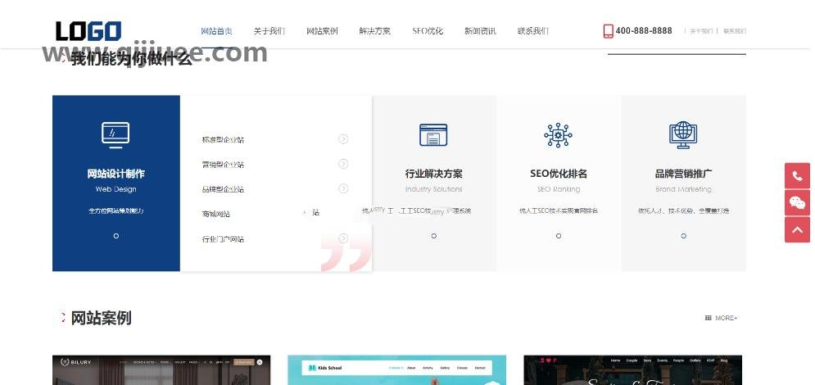Viewport: 815px width, 385px height.
Task: Click the red floating phone button
Action: (x=797, y=175)
